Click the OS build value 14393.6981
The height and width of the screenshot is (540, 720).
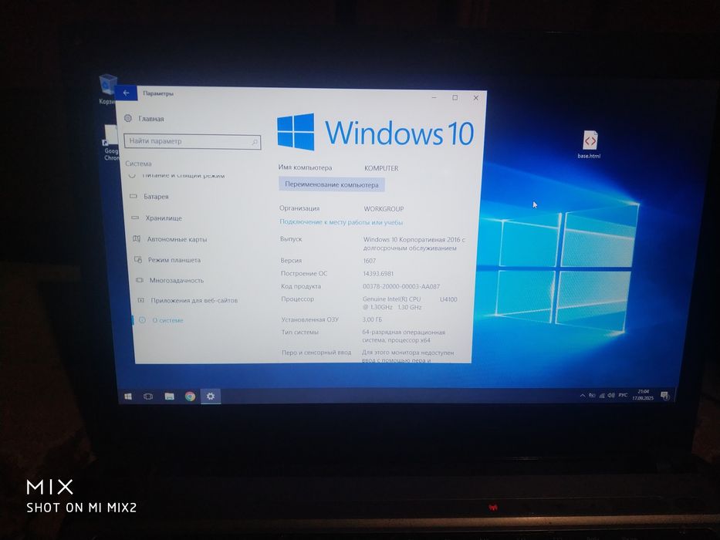click(378, 274)
